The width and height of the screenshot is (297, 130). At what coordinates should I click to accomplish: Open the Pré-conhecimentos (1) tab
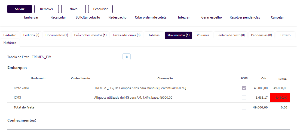coord(90,35)
